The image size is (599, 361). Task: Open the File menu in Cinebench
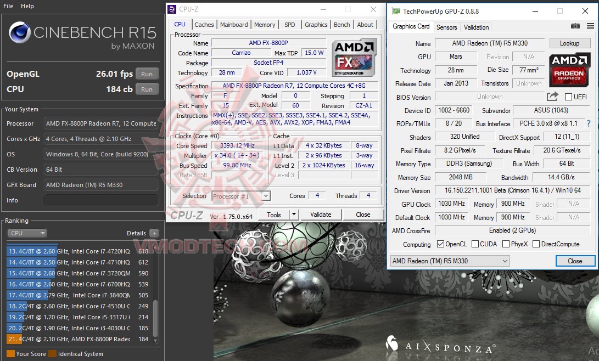pyautogui.click(x=8, y=6)
